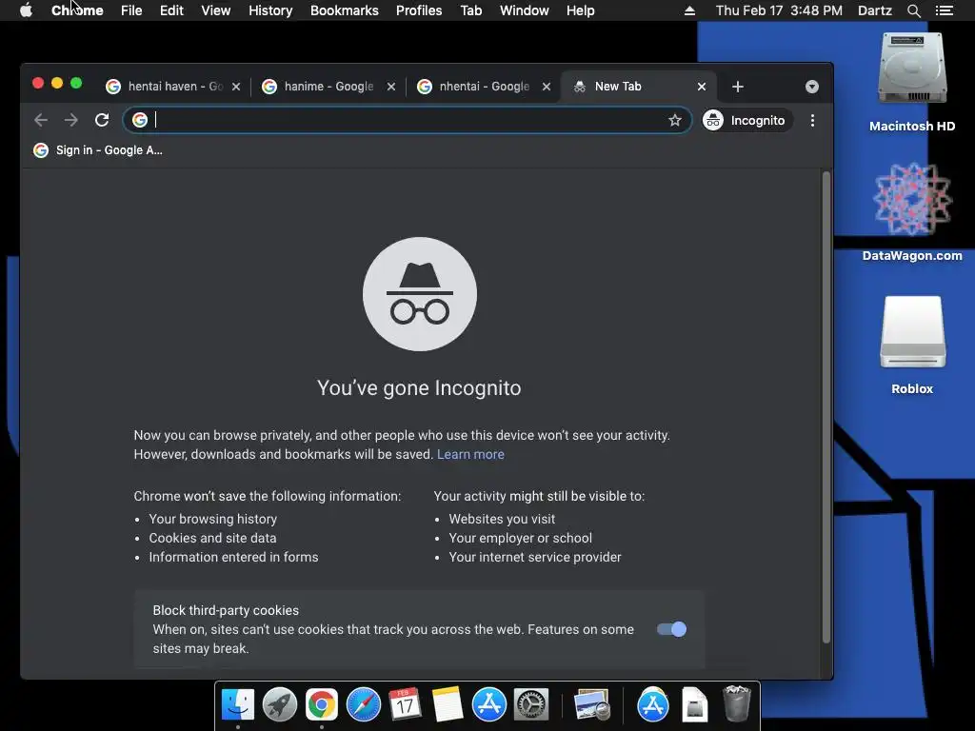Open the Edit menu
This screenshot has width=975, height=731.
171,10
